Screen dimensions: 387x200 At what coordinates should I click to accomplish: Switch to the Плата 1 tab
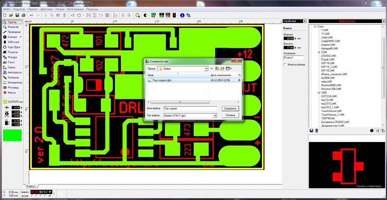point(31,186)
